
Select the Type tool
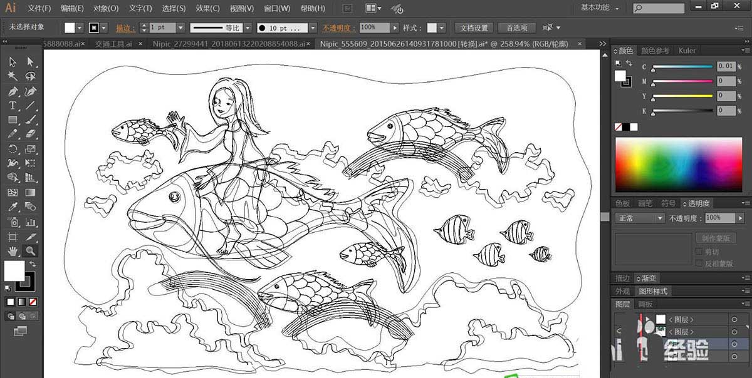(x=13, y=105)
